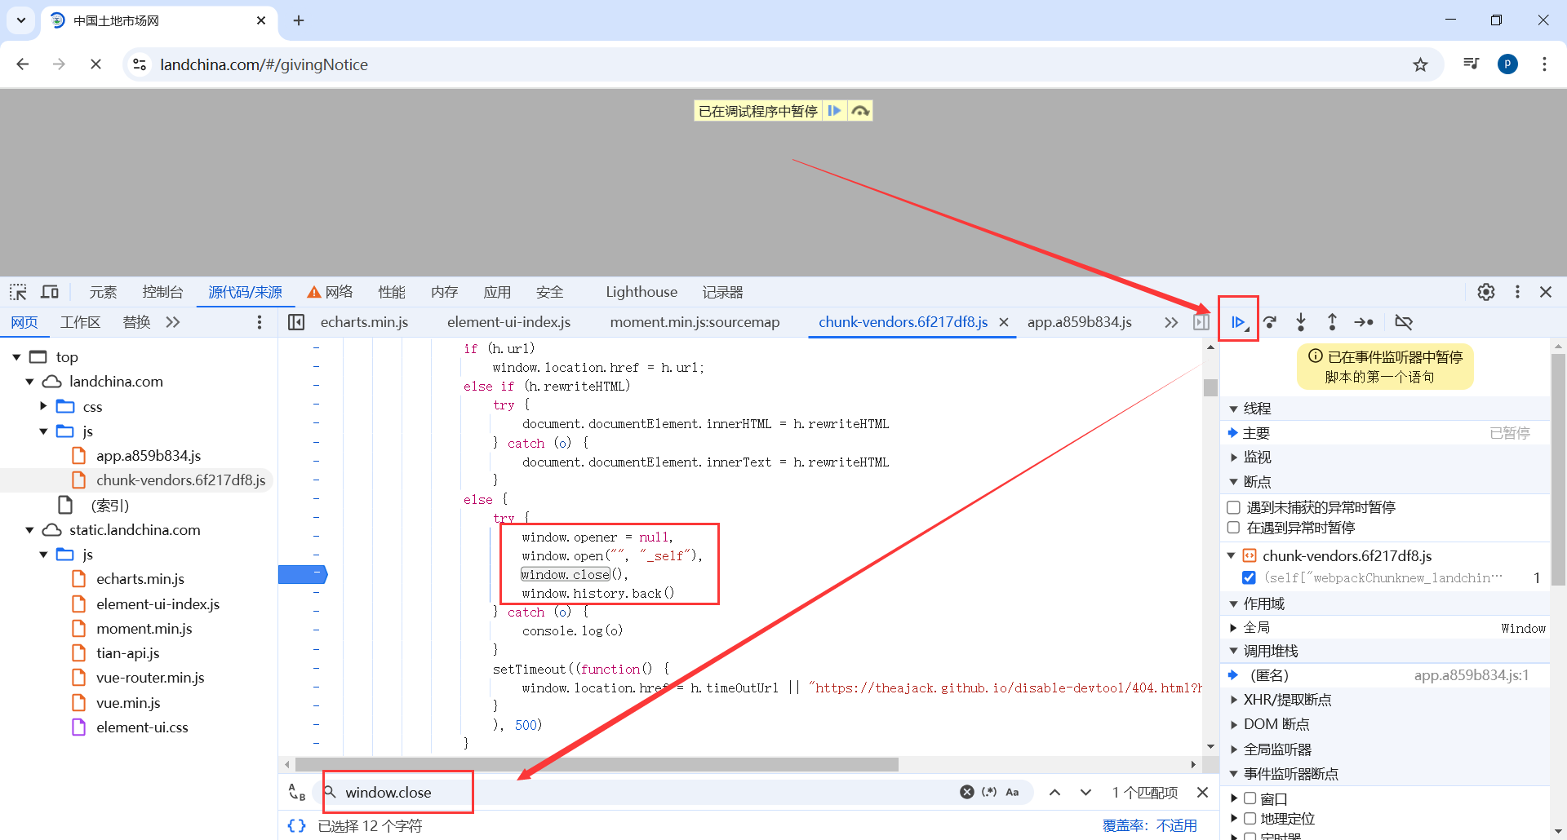This screenshot has width=1567, height=840.
Task: Open the app.a859b834.js file tab
Action: click(1079, 322)
